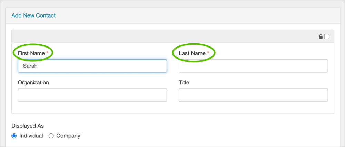This screenshot has width=345, height=147.
Task: Tick the checkbox beside the lock icon
Action: click(x=327, y=36)
